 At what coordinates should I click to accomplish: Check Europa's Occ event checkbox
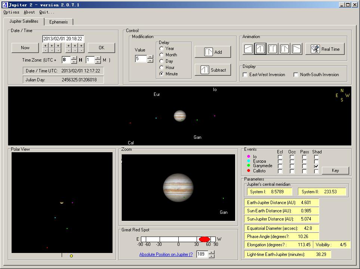292,162
